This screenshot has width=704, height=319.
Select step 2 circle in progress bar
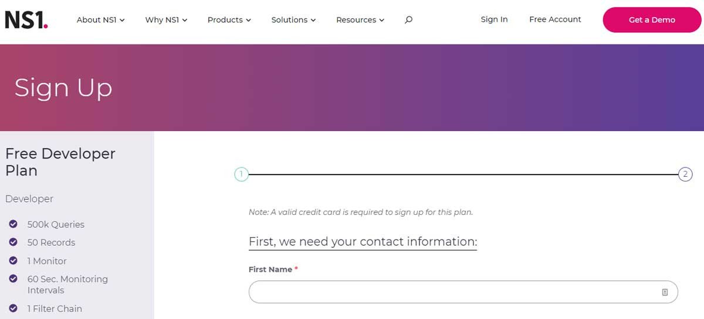click(x=685, y=174)
